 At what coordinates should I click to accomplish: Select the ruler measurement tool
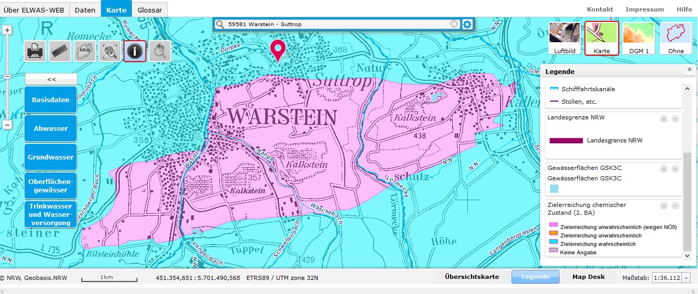tap(60, 51)
